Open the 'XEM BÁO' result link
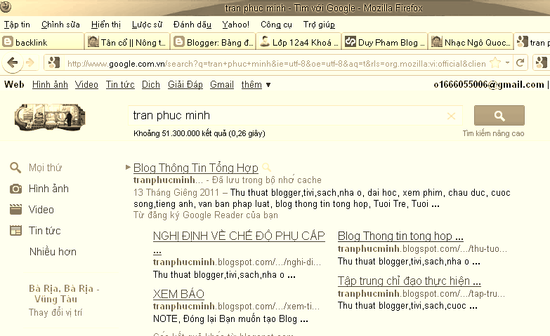This screenshot has height=336, width=550. [x=178, y=294]
